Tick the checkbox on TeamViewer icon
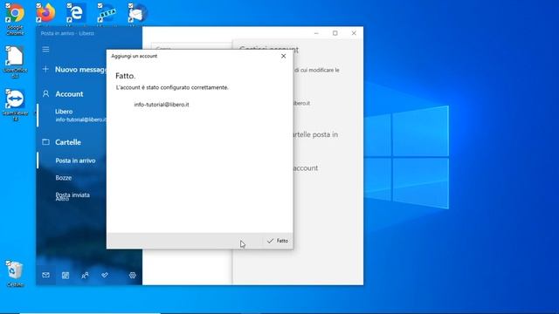Viewport: 559px width, 314px height. [8, 92]
